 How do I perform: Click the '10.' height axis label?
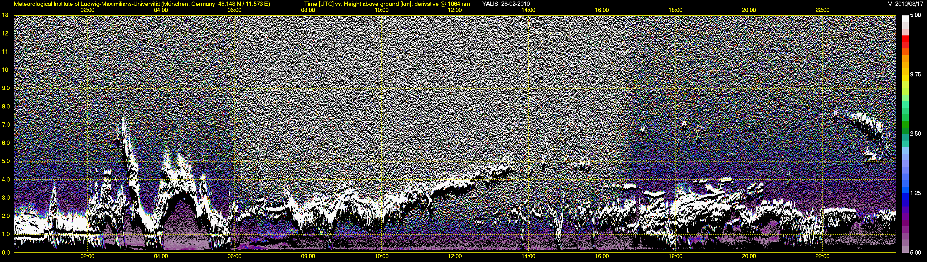pos(6,70)
